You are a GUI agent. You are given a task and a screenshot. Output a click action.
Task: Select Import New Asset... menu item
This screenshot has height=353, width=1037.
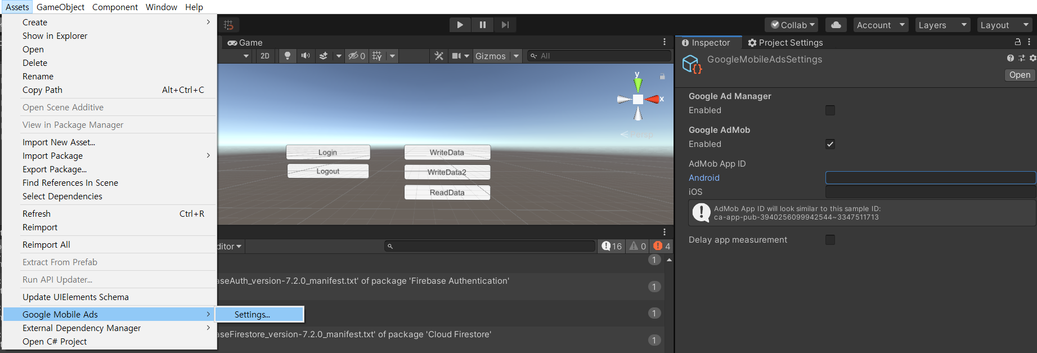[110, 142]
